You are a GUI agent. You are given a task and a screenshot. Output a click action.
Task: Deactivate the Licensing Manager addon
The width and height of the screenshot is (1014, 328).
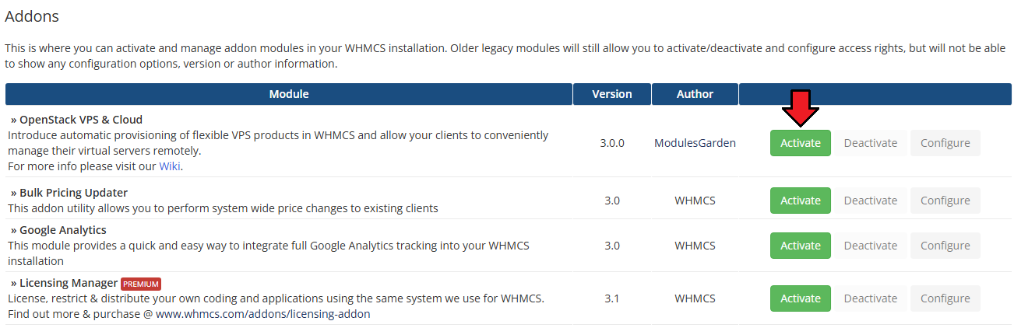click(870, 298)
